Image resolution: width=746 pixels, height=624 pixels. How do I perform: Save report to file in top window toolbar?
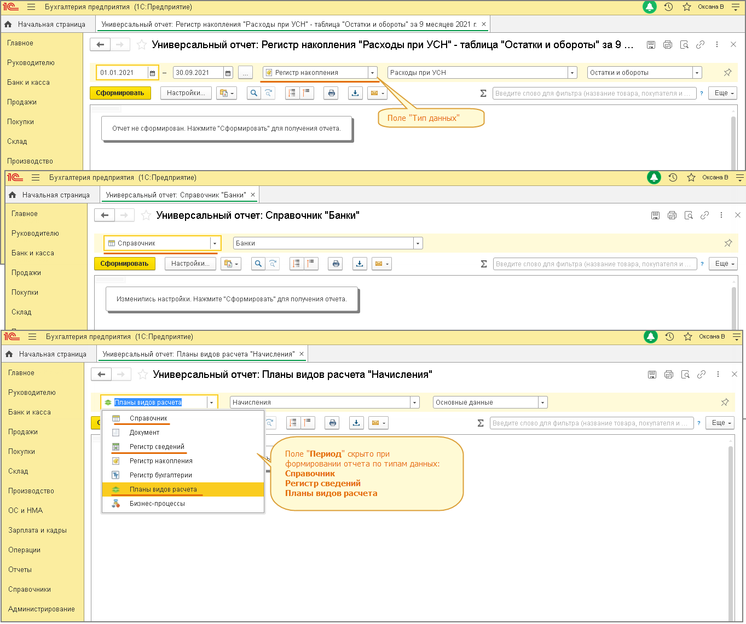point(355,93)
